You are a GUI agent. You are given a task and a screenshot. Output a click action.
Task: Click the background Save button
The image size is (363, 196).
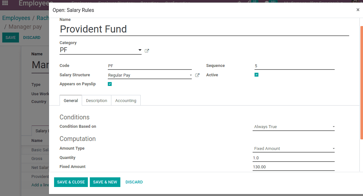tap(11, 37)
